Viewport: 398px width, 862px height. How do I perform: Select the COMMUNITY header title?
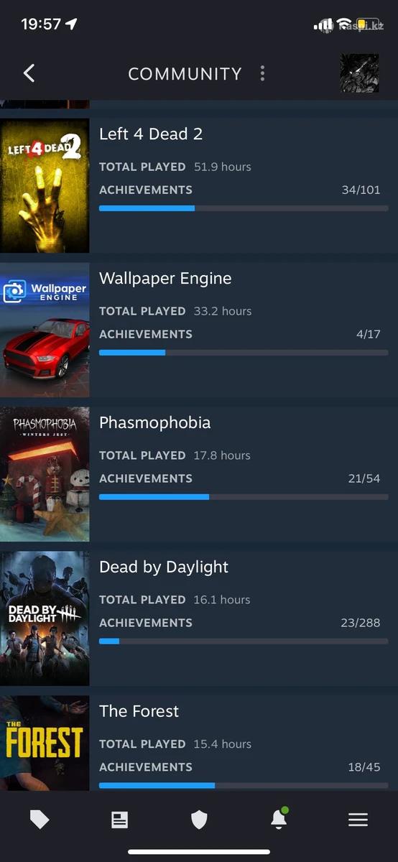click(x=185, y=74)
